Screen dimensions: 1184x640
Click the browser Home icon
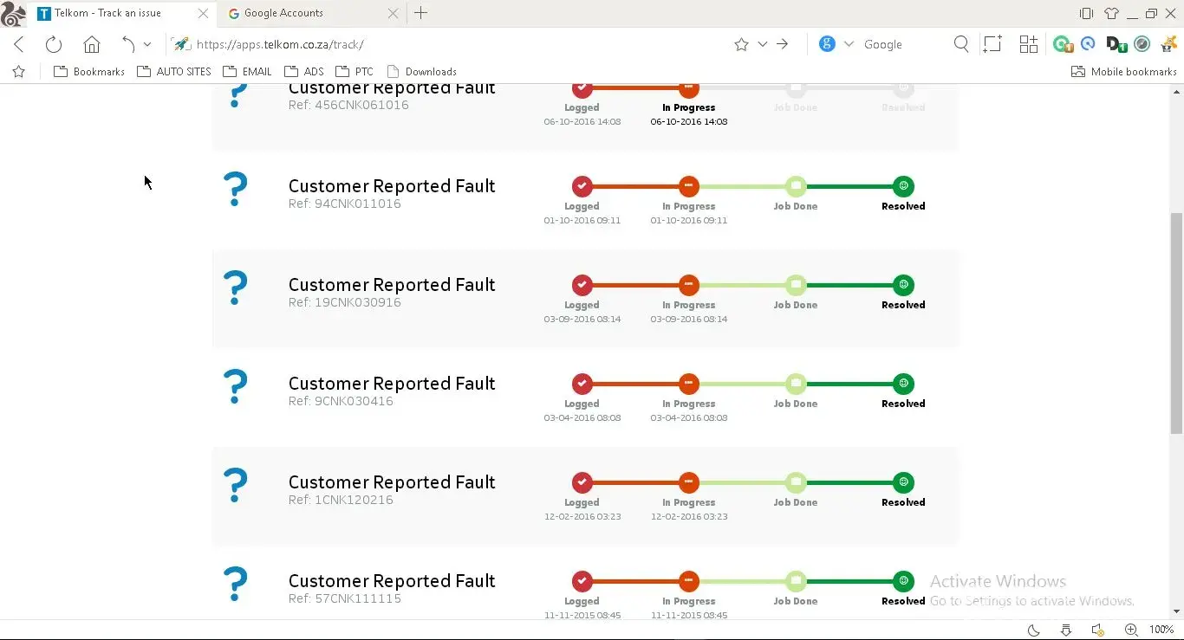pos(92,44)
